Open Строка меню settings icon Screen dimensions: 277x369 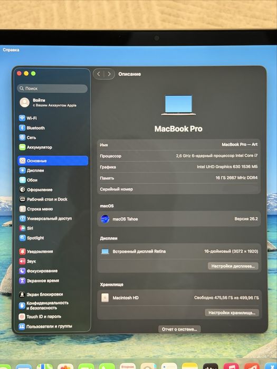click(x=22, y=209)
